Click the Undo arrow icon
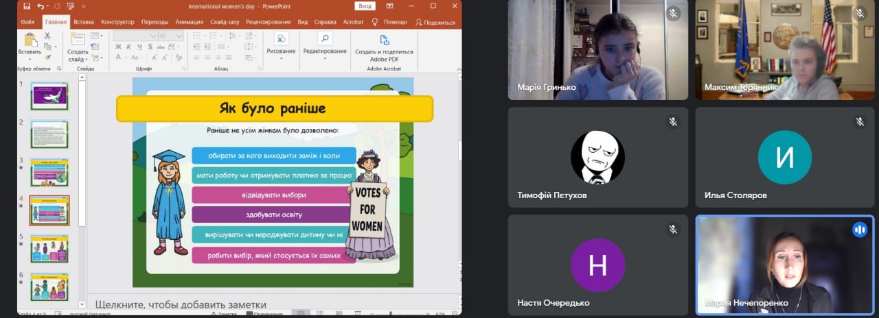The width and height of the screenshot is (879, 318). click(x=41, y=6)
